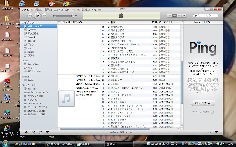Switch to Picasa 3 taskbar button
The width and height of the screenshot is (236, 147).
coord(90,144)
